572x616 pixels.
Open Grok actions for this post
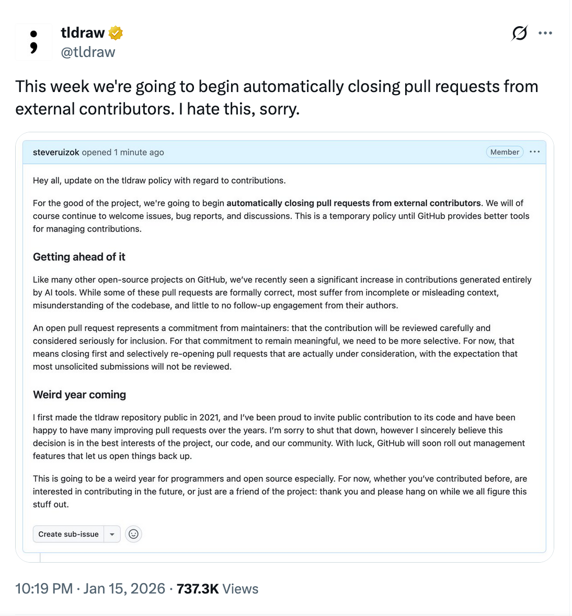click(x=519, y=33)
